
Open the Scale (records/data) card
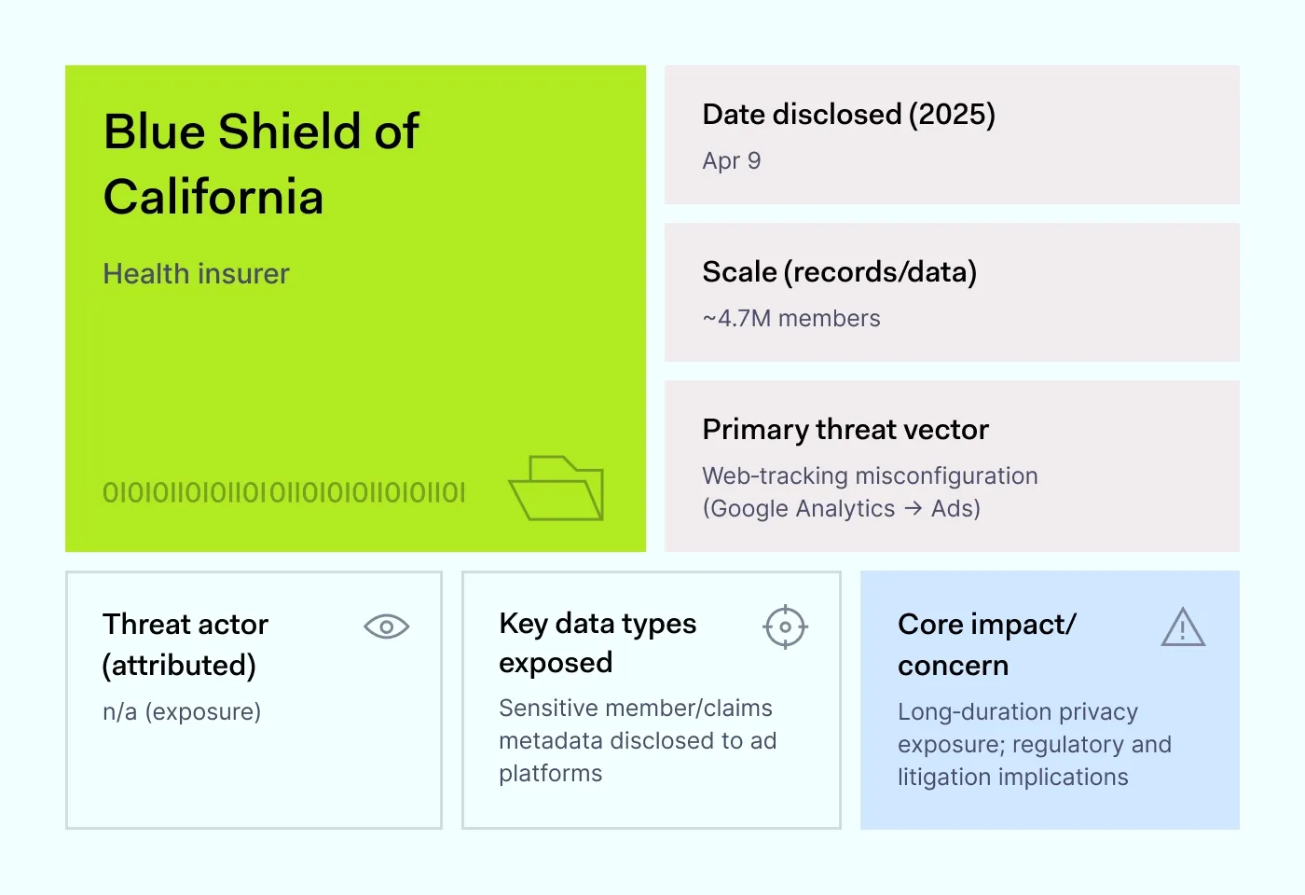pos(952,292)
